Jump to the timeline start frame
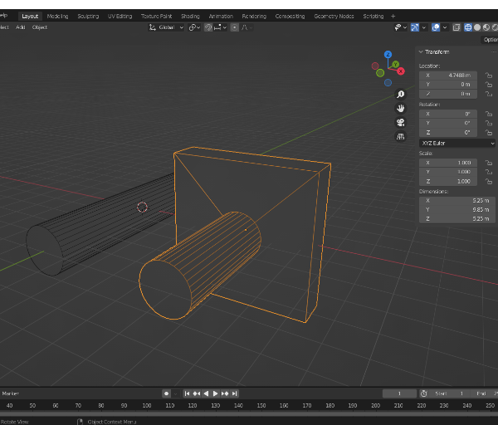Screen dimensions: 498x425 pos(187,393)
